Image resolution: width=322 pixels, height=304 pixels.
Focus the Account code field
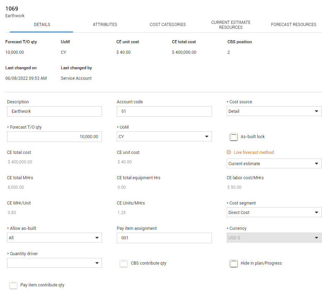coord(164,111)
